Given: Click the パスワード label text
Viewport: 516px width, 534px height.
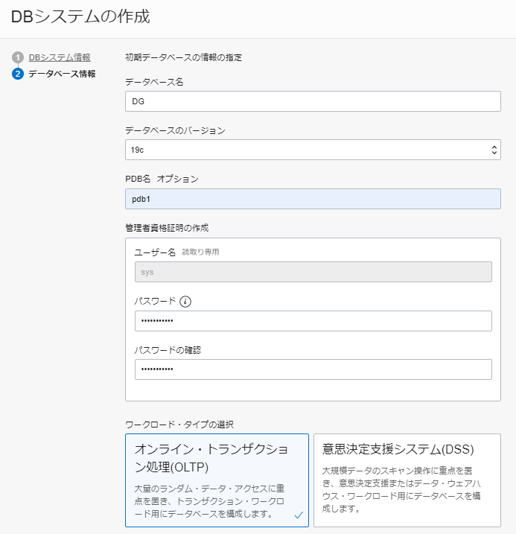Looking at the screenshot, I should click(x=155, y=302).
